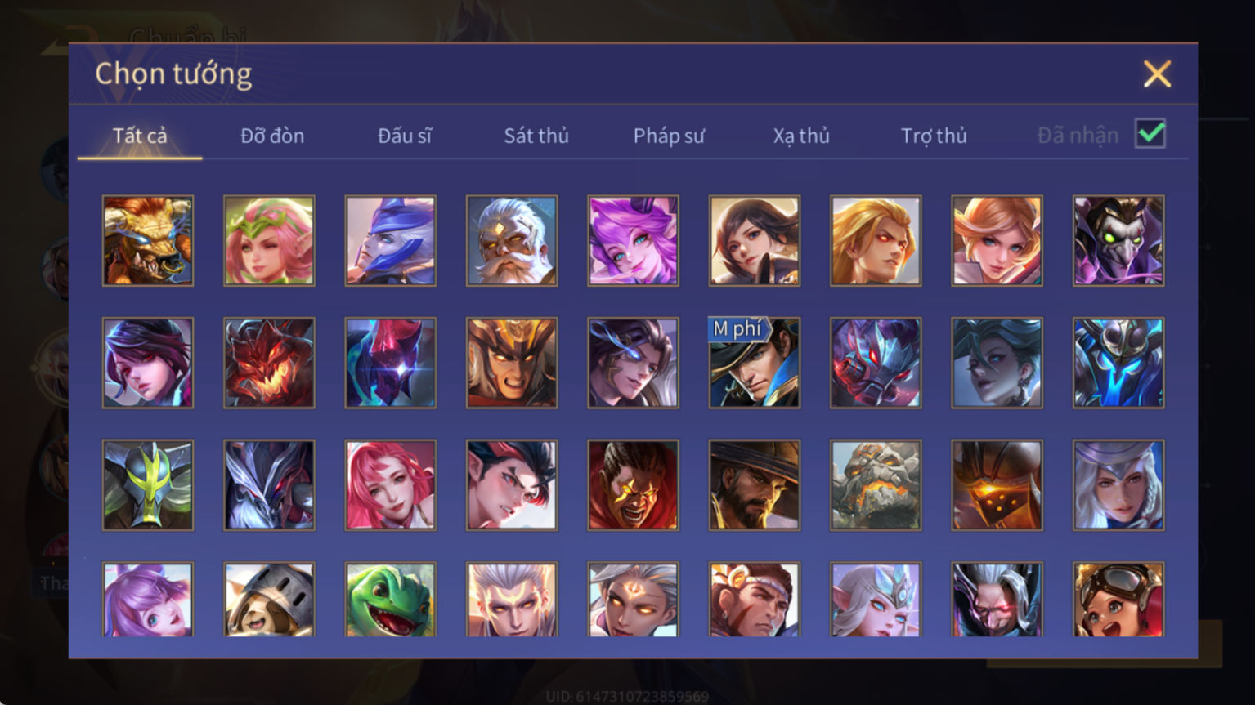The image size is (1255, 705).
Task: Select the golden bull hero portrait
Action: 148,240
